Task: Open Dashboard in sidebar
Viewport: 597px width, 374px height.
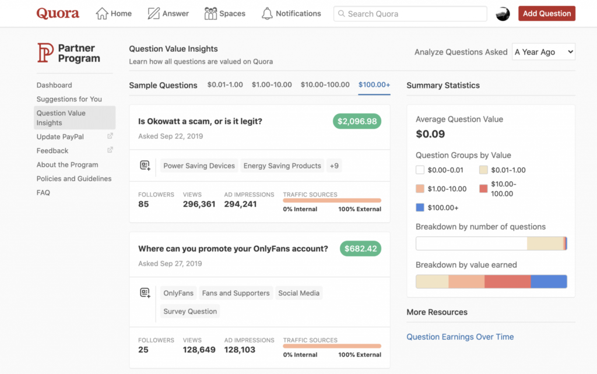Action: (54, 85)
